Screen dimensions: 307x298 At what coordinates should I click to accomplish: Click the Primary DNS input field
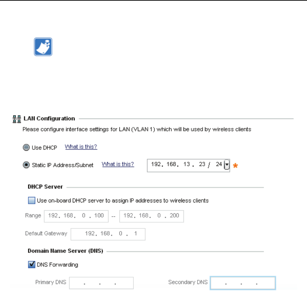point(101,283)
